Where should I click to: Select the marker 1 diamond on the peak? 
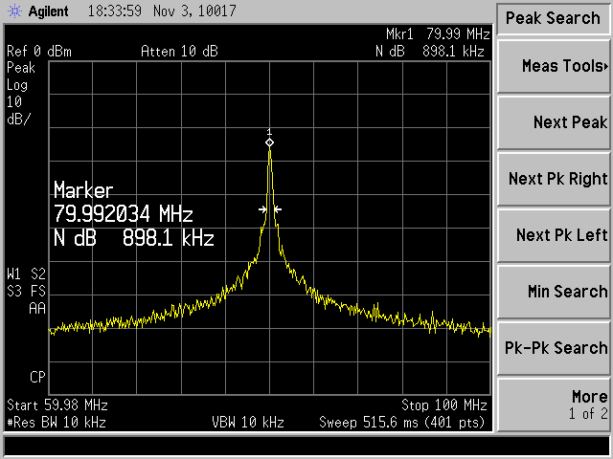pos(269,142)
